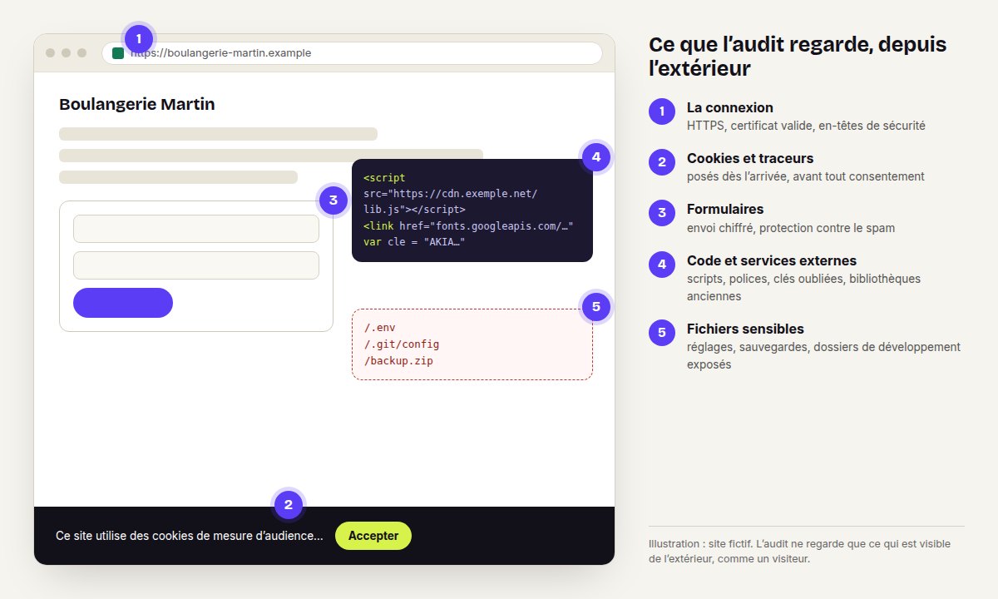Click the var cle = "AKIA…" code line
Screen dimensions: 998x599
pos(414,241)
